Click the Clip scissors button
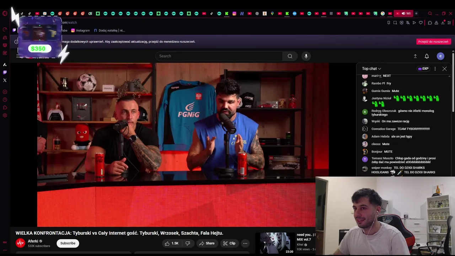This screenshot has height=256, width=455. coord(229,243)
